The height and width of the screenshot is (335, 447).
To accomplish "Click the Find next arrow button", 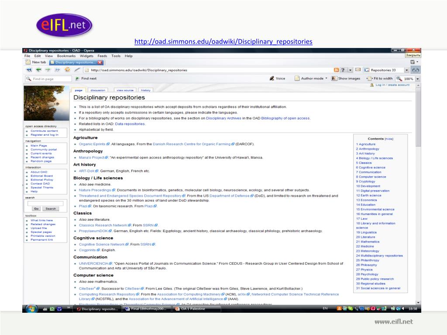I will (77, 79).
